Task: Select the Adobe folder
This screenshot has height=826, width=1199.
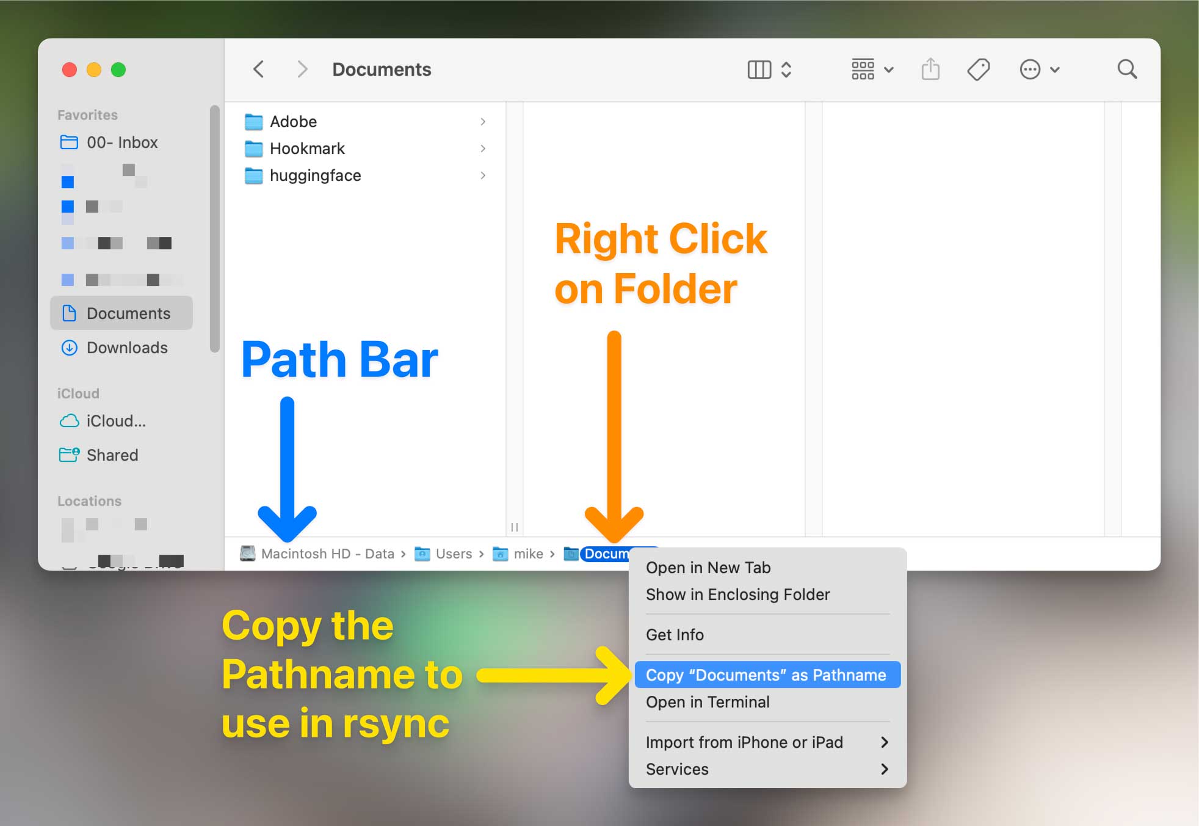Action: 365,122
